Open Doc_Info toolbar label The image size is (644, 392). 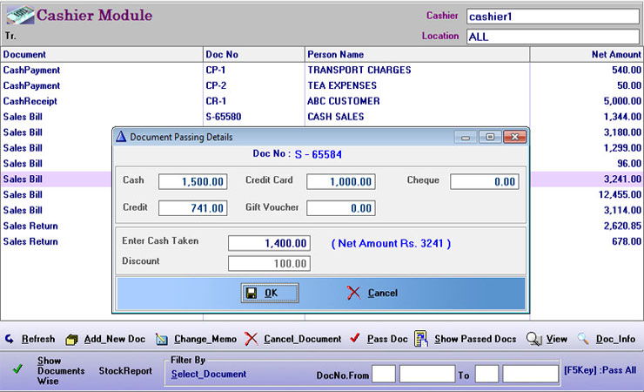615,339
